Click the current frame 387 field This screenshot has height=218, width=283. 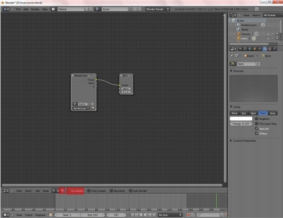click(116, 215)
